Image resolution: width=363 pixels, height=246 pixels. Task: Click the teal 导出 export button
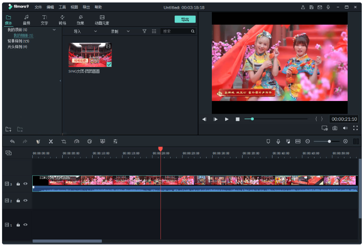(x=185, y=19)
